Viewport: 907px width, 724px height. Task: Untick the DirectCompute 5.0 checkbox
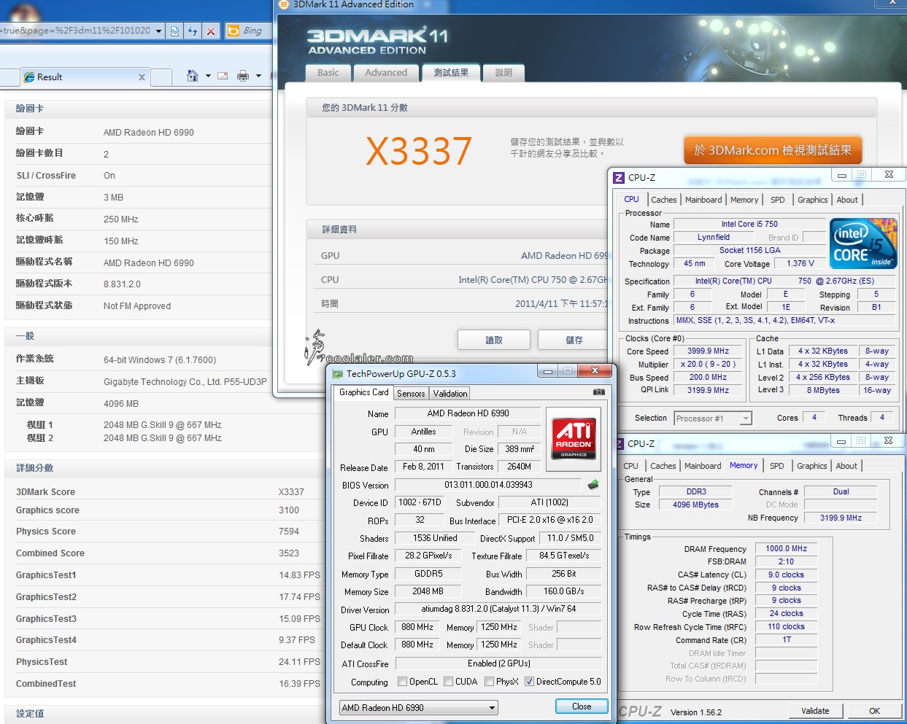529,682
